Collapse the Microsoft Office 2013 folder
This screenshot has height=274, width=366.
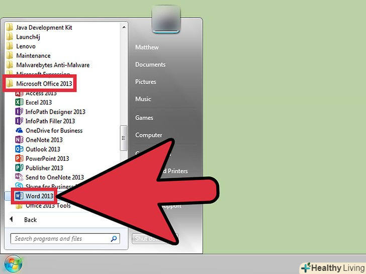pyautogui.click(x=39, y=83)
